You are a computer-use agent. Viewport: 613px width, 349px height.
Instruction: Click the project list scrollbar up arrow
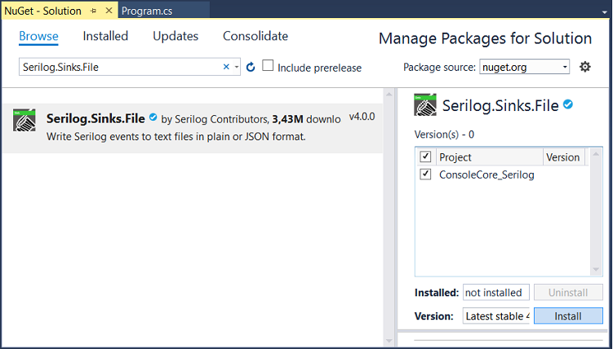point(596,154)
